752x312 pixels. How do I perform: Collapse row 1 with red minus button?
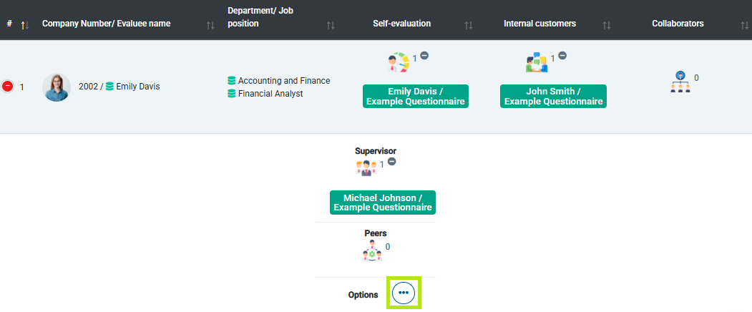pos(8,87)
